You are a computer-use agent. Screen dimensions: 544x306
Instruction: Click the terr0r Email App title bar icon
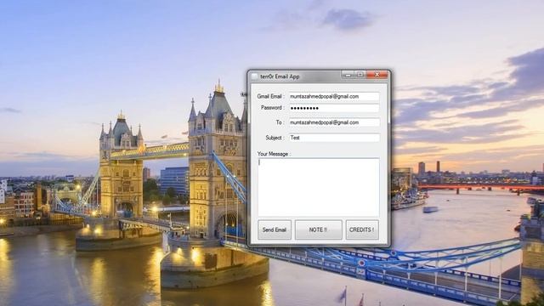[255, 76]
